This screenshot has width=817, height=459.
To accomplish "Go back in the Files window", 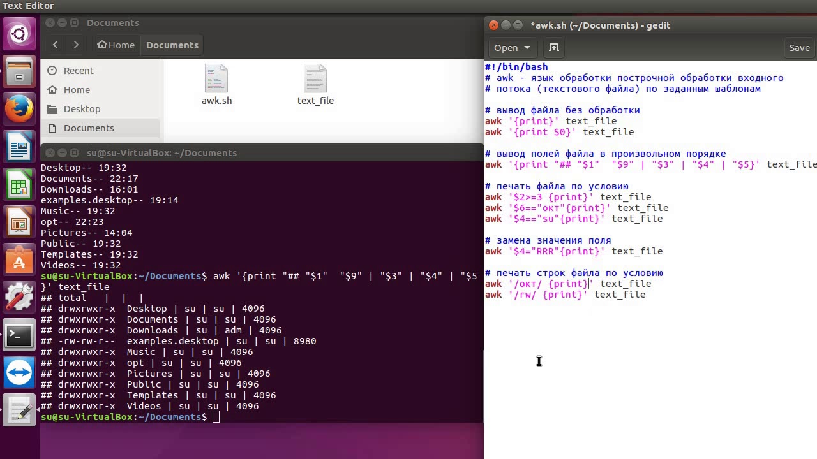I will click(56, 45).
